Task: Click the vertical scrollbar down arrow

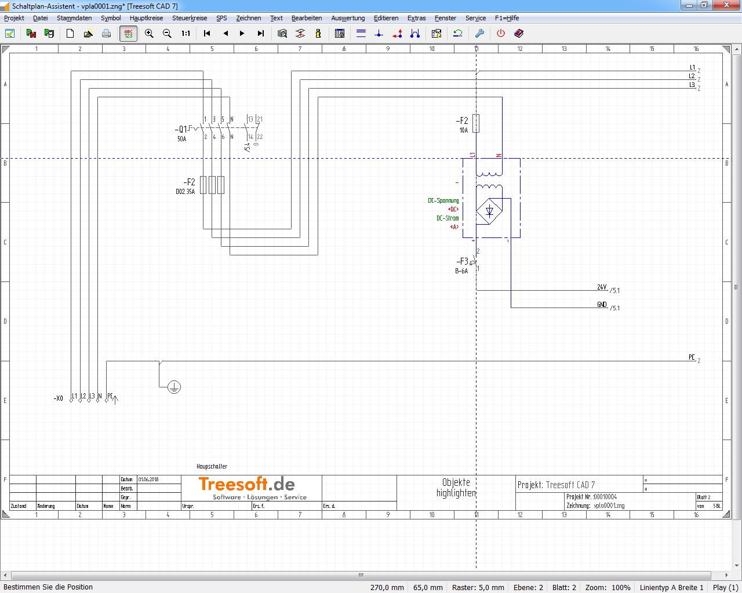Action: click(x=737, y=565)
